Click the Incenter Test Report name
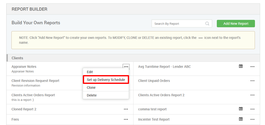The width and height of the screenshot is (265, 125). [x=154, y=119]
